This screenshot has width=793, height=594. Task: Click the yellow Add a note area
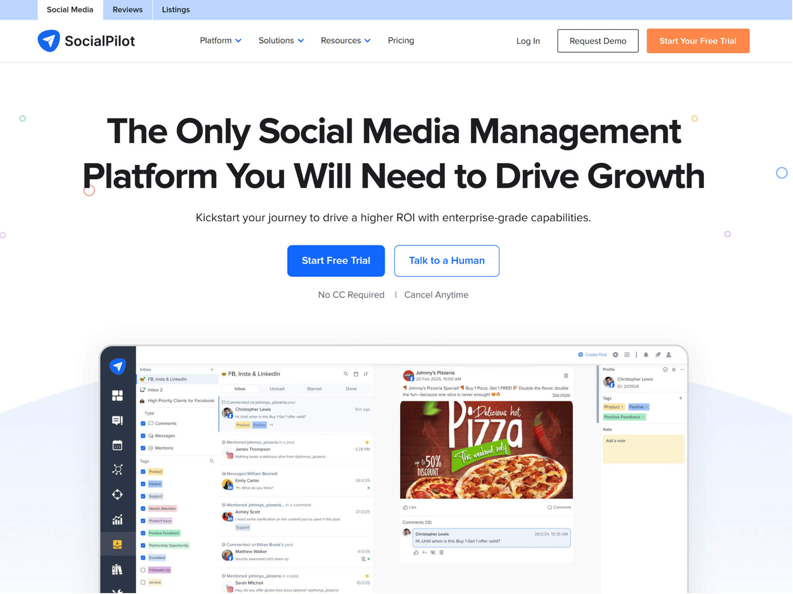point(643,450)
